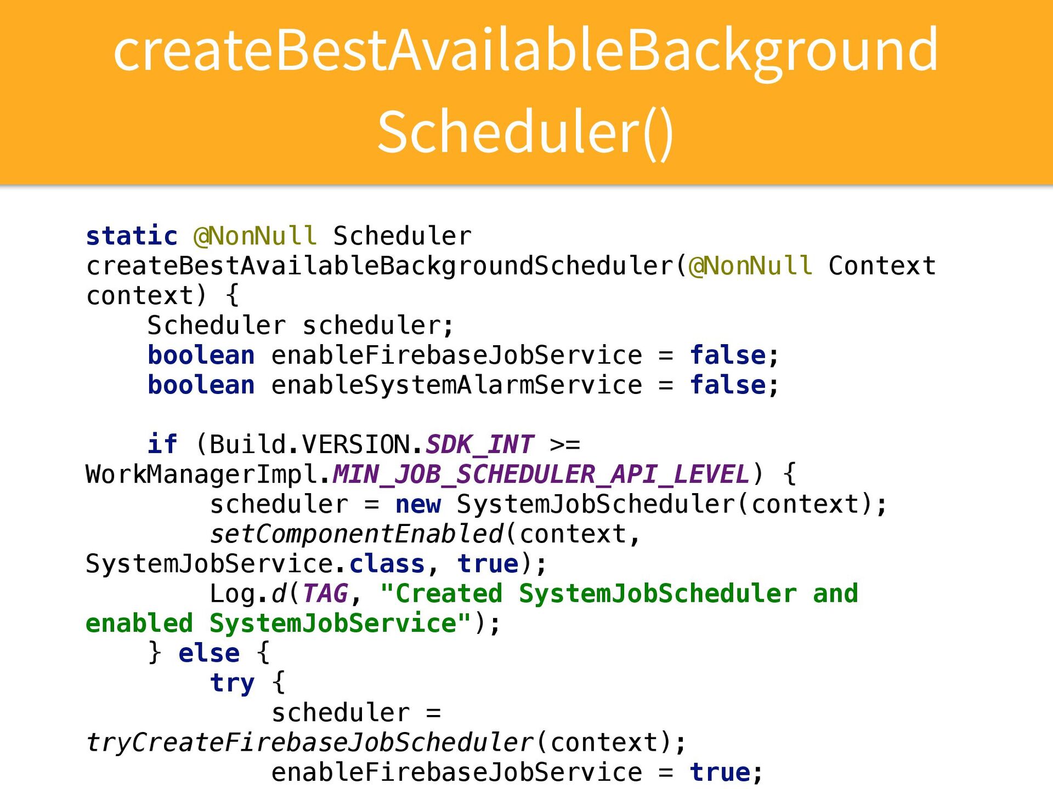The image size is (1053, 789).
Task: Click the SDK_INT constant
Action: tap(479, 444)
